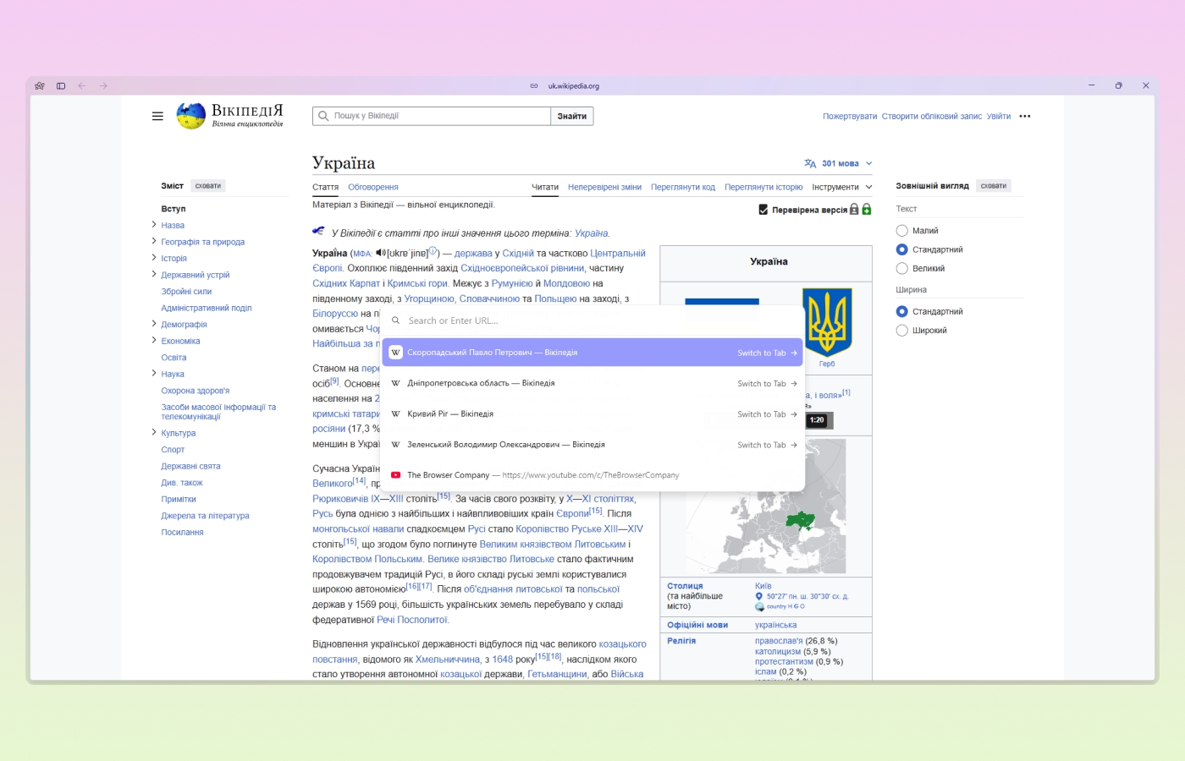Open the Wikipedia hamburger main menu
1185x761 pixels.
coord(157,116)
